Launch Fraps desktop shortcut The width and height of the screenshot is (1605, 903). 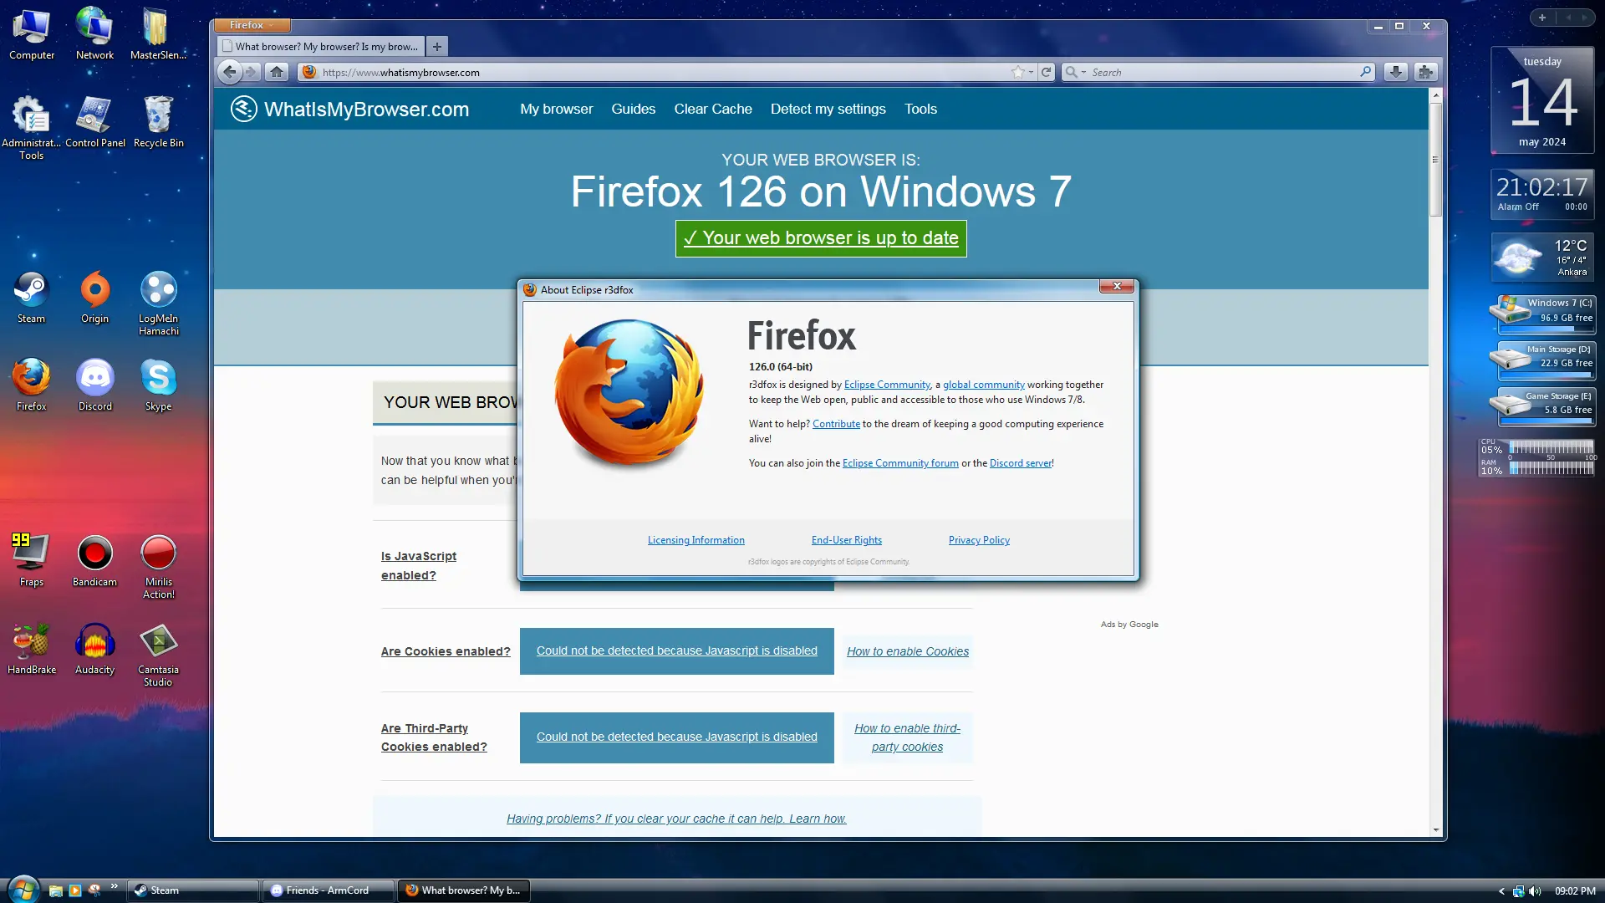31,561
